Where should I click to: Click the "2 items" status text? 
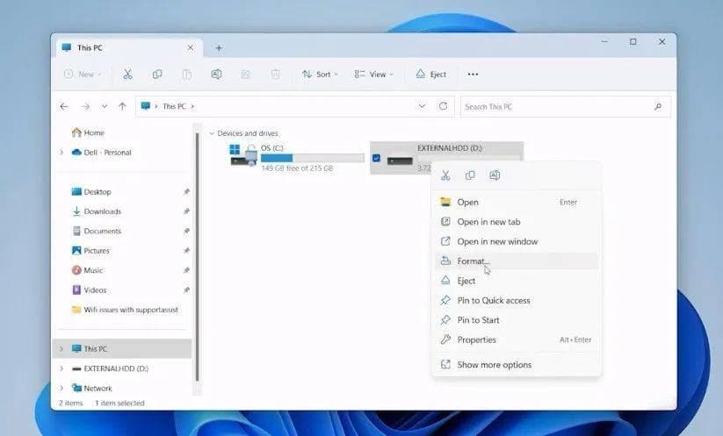pos(70,403)
